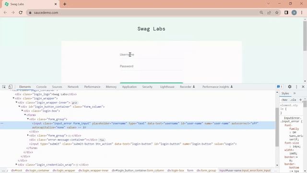Open a new browser tab

[x=65, y=4]
